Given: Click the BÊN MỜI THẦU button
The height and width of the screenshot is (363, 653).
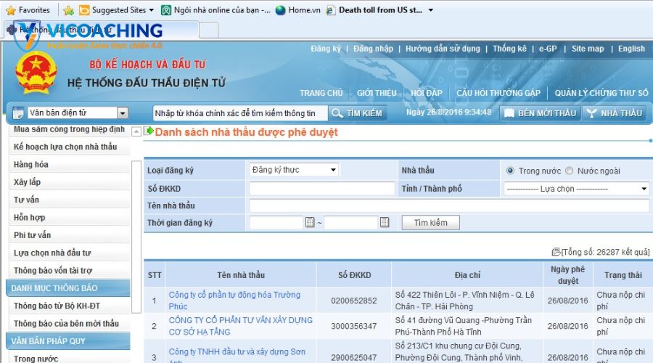Looking at the screenshot, I should (x=540, y=113).
